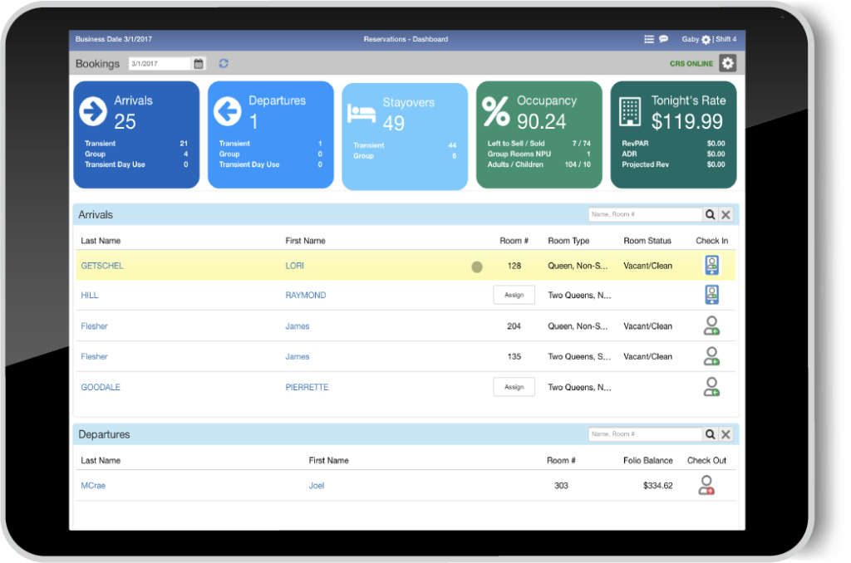851x563 pixels.
Task: Select the Arrivals summary tile
Action: pos(136,135)
